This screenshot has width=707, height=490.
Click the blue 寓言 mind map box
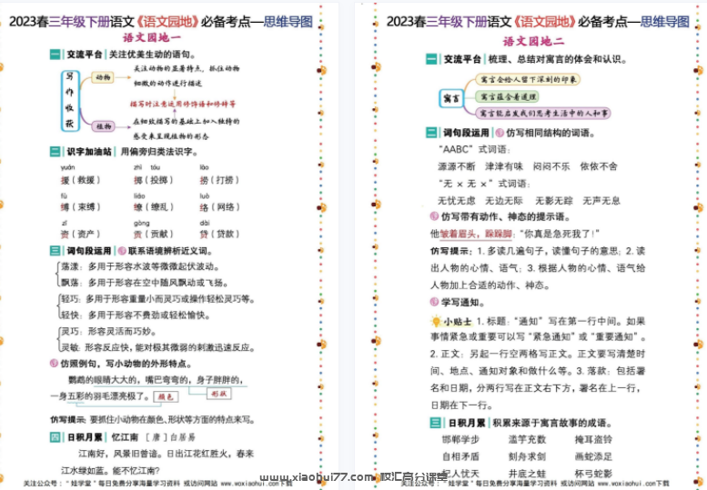point(451,98)
